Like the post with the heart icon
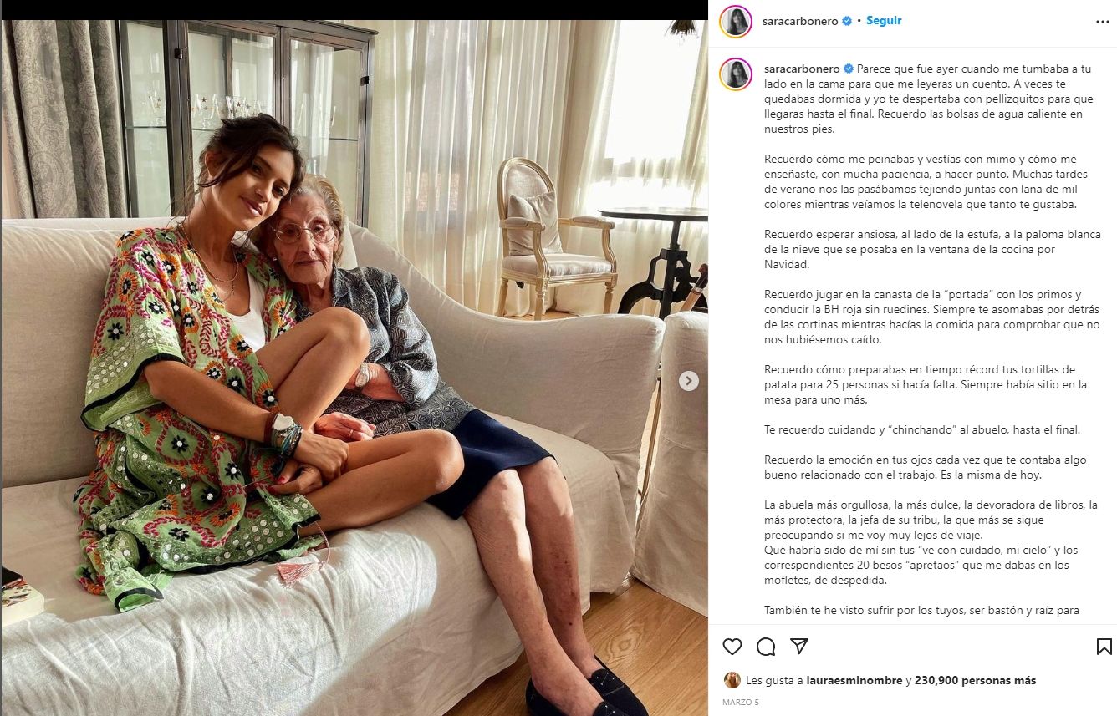Screen dimensions: 1117x716 click(x=732, y=647)
